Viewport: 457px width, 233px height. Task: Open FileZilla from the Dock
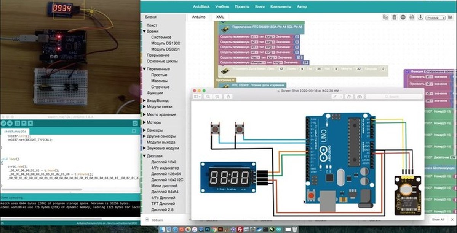[240, 230]
